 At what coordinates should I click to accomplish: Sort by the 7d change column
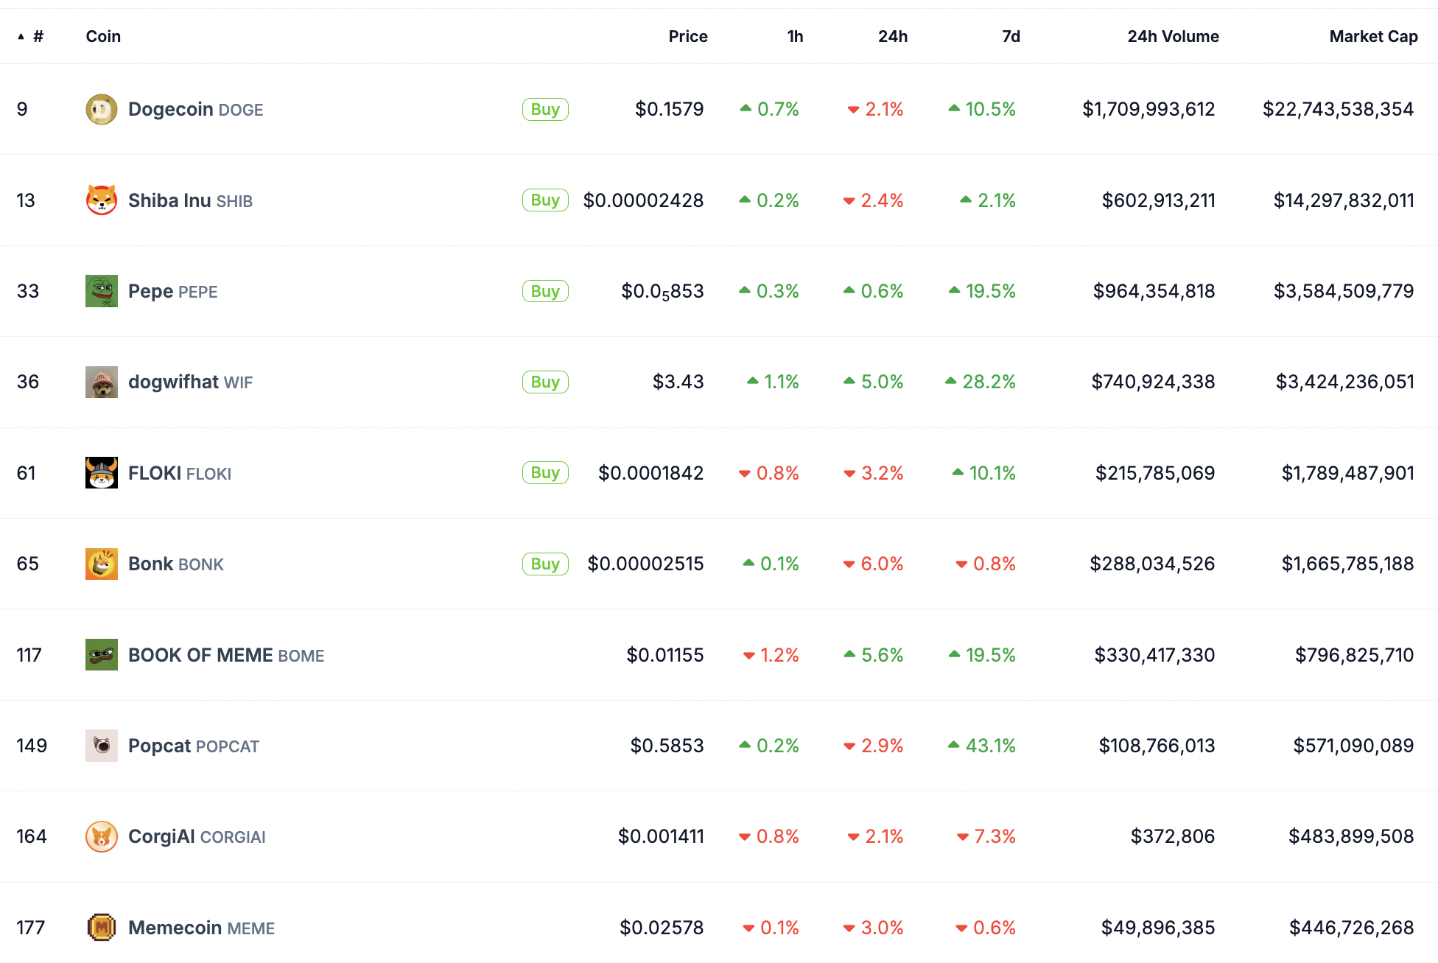click(x=1011, y=36)
